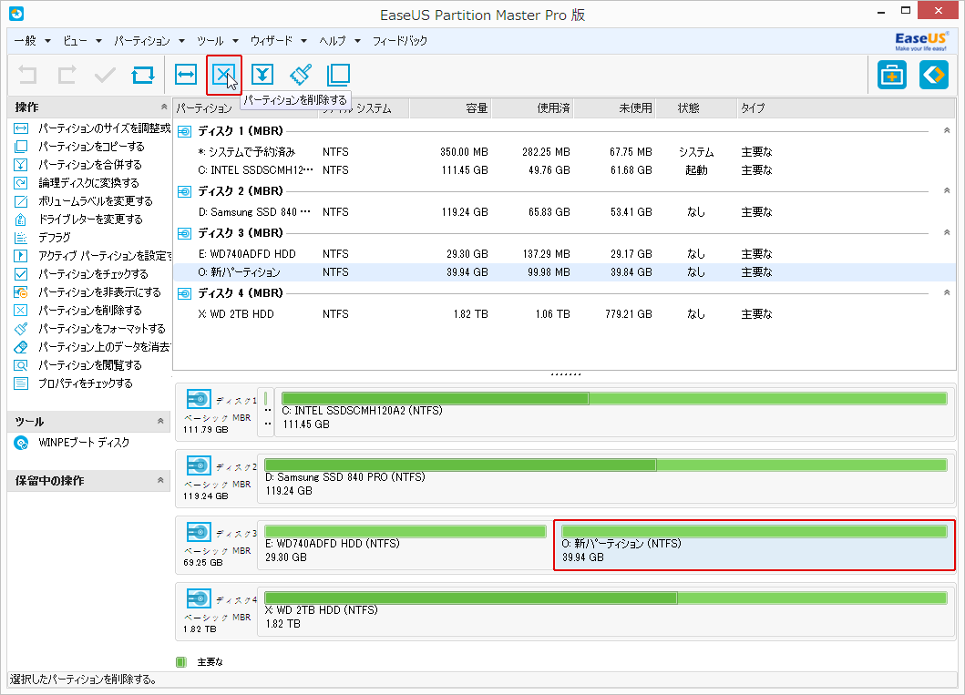Select the C: INTEL SSDSCMH12 partition row
The height and width of the screenshot is (695, 965).
click(564, 169)
